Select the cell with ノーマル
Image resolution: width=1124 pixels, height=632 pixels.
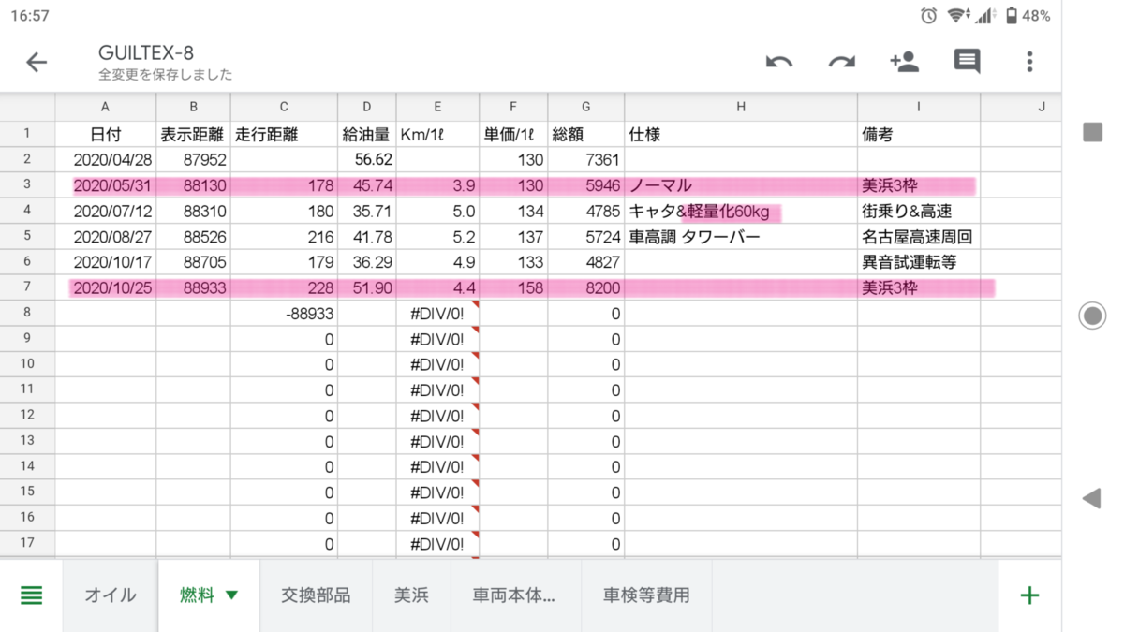pyautogui.click(x=741, y=185)
